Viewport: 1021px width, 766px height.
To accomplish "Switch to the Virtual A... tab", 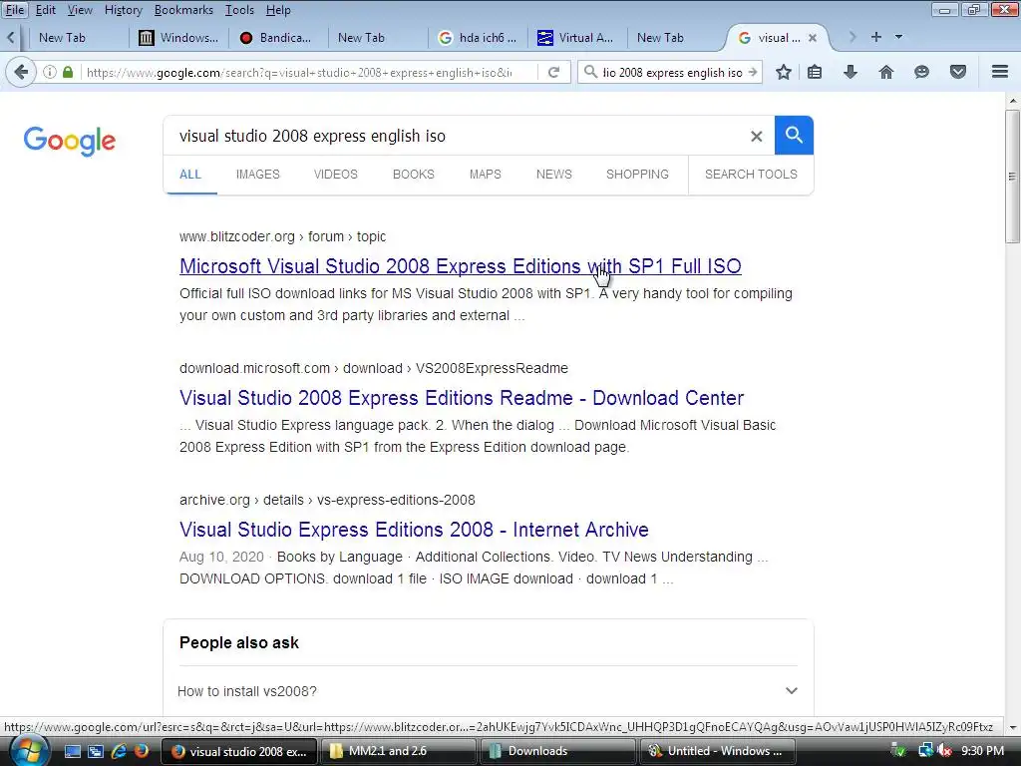I will pos(577,38).
